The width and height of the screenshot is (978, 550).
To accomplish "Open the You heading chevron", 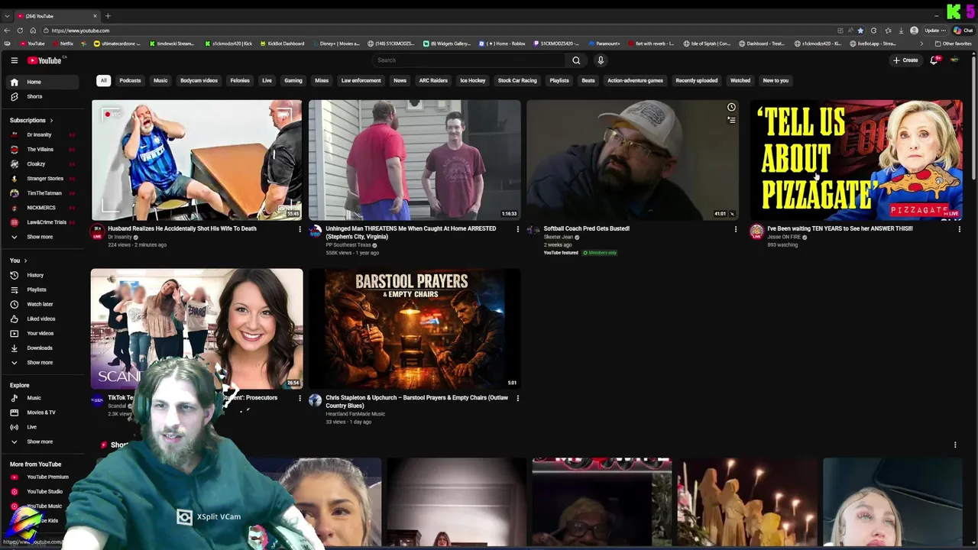I will (25, 261).
